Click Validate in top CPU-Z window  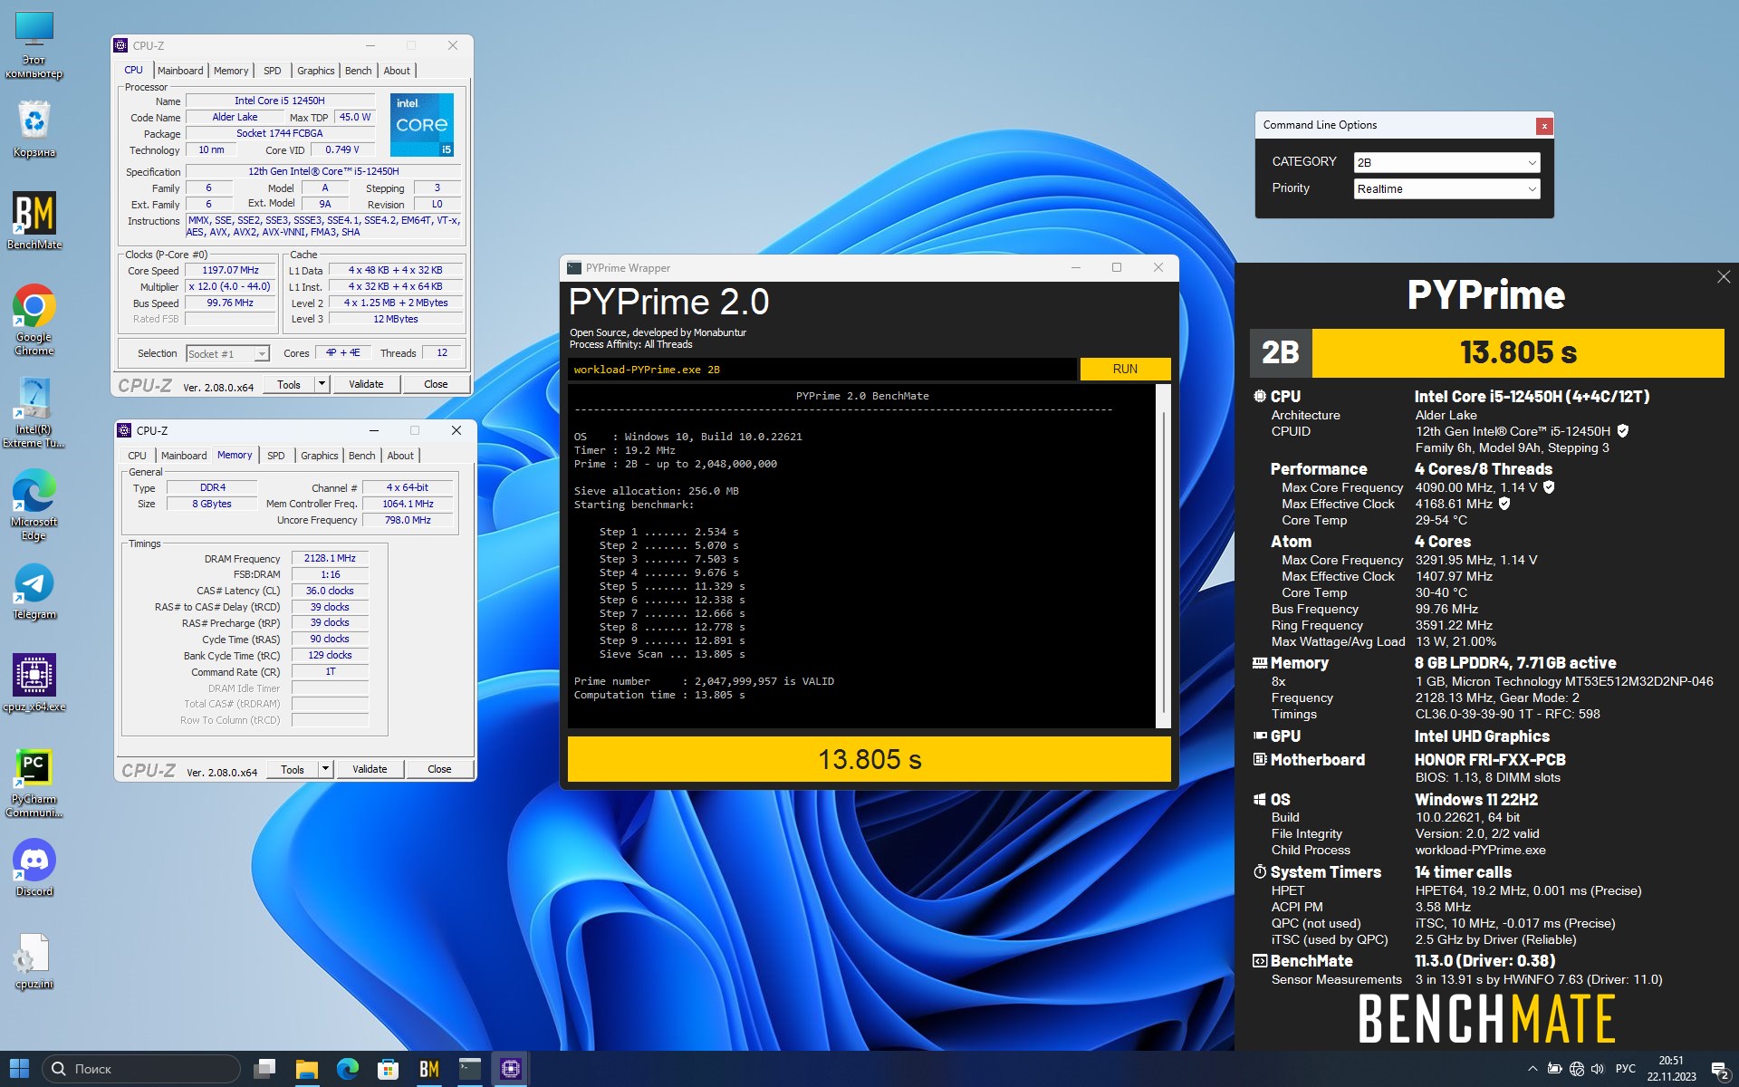click(x=366, y=384)
